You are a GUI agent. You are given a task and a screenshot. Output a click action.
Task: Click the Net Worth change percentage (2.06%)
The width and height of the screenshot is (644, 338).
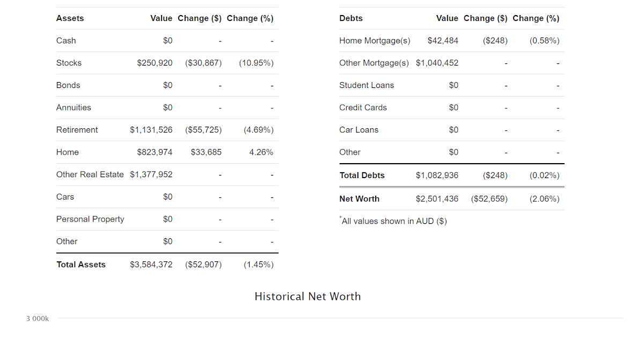coord(544,199)
